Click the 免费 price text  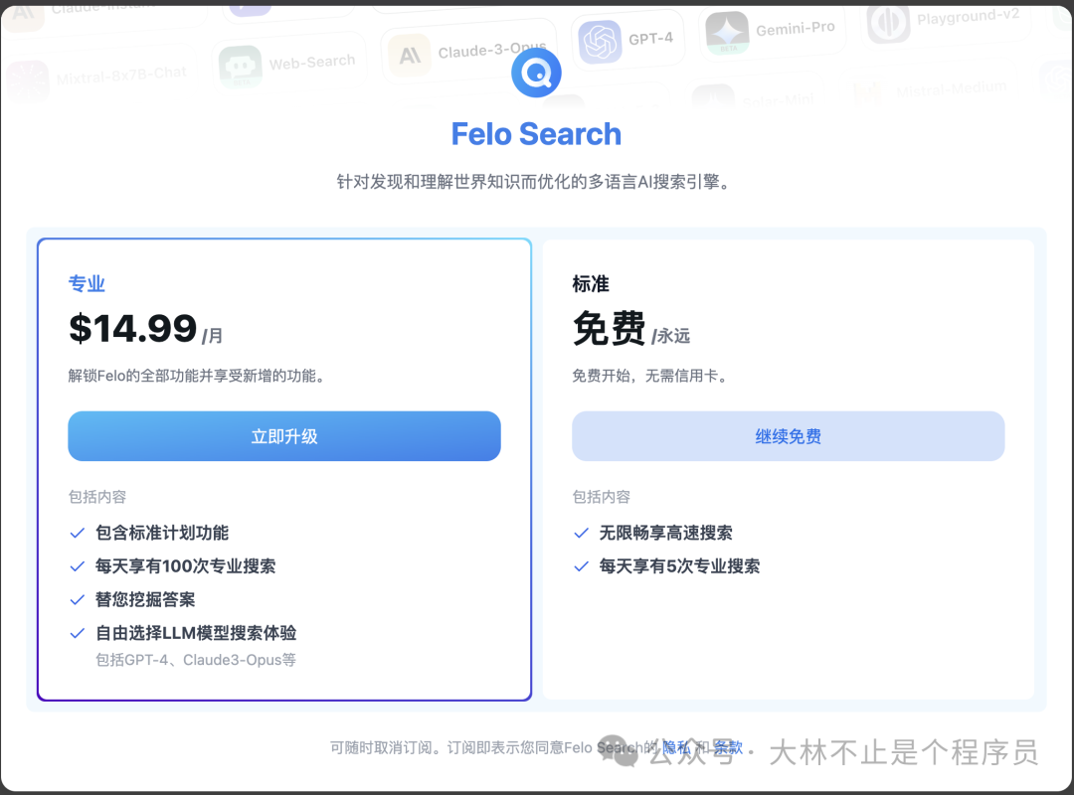609,329
